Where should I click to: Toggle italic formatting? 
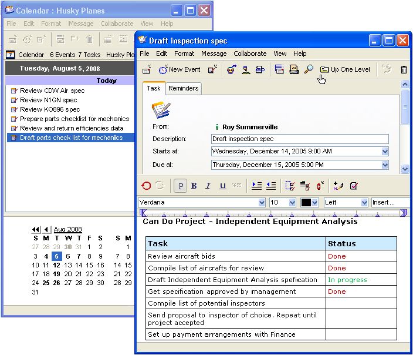tap(208, 186)
